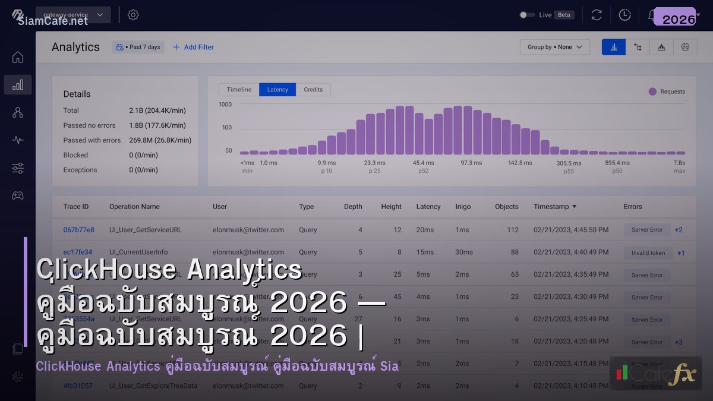Select the Analytics bar-chart sidebar icon

click(18, 84)
